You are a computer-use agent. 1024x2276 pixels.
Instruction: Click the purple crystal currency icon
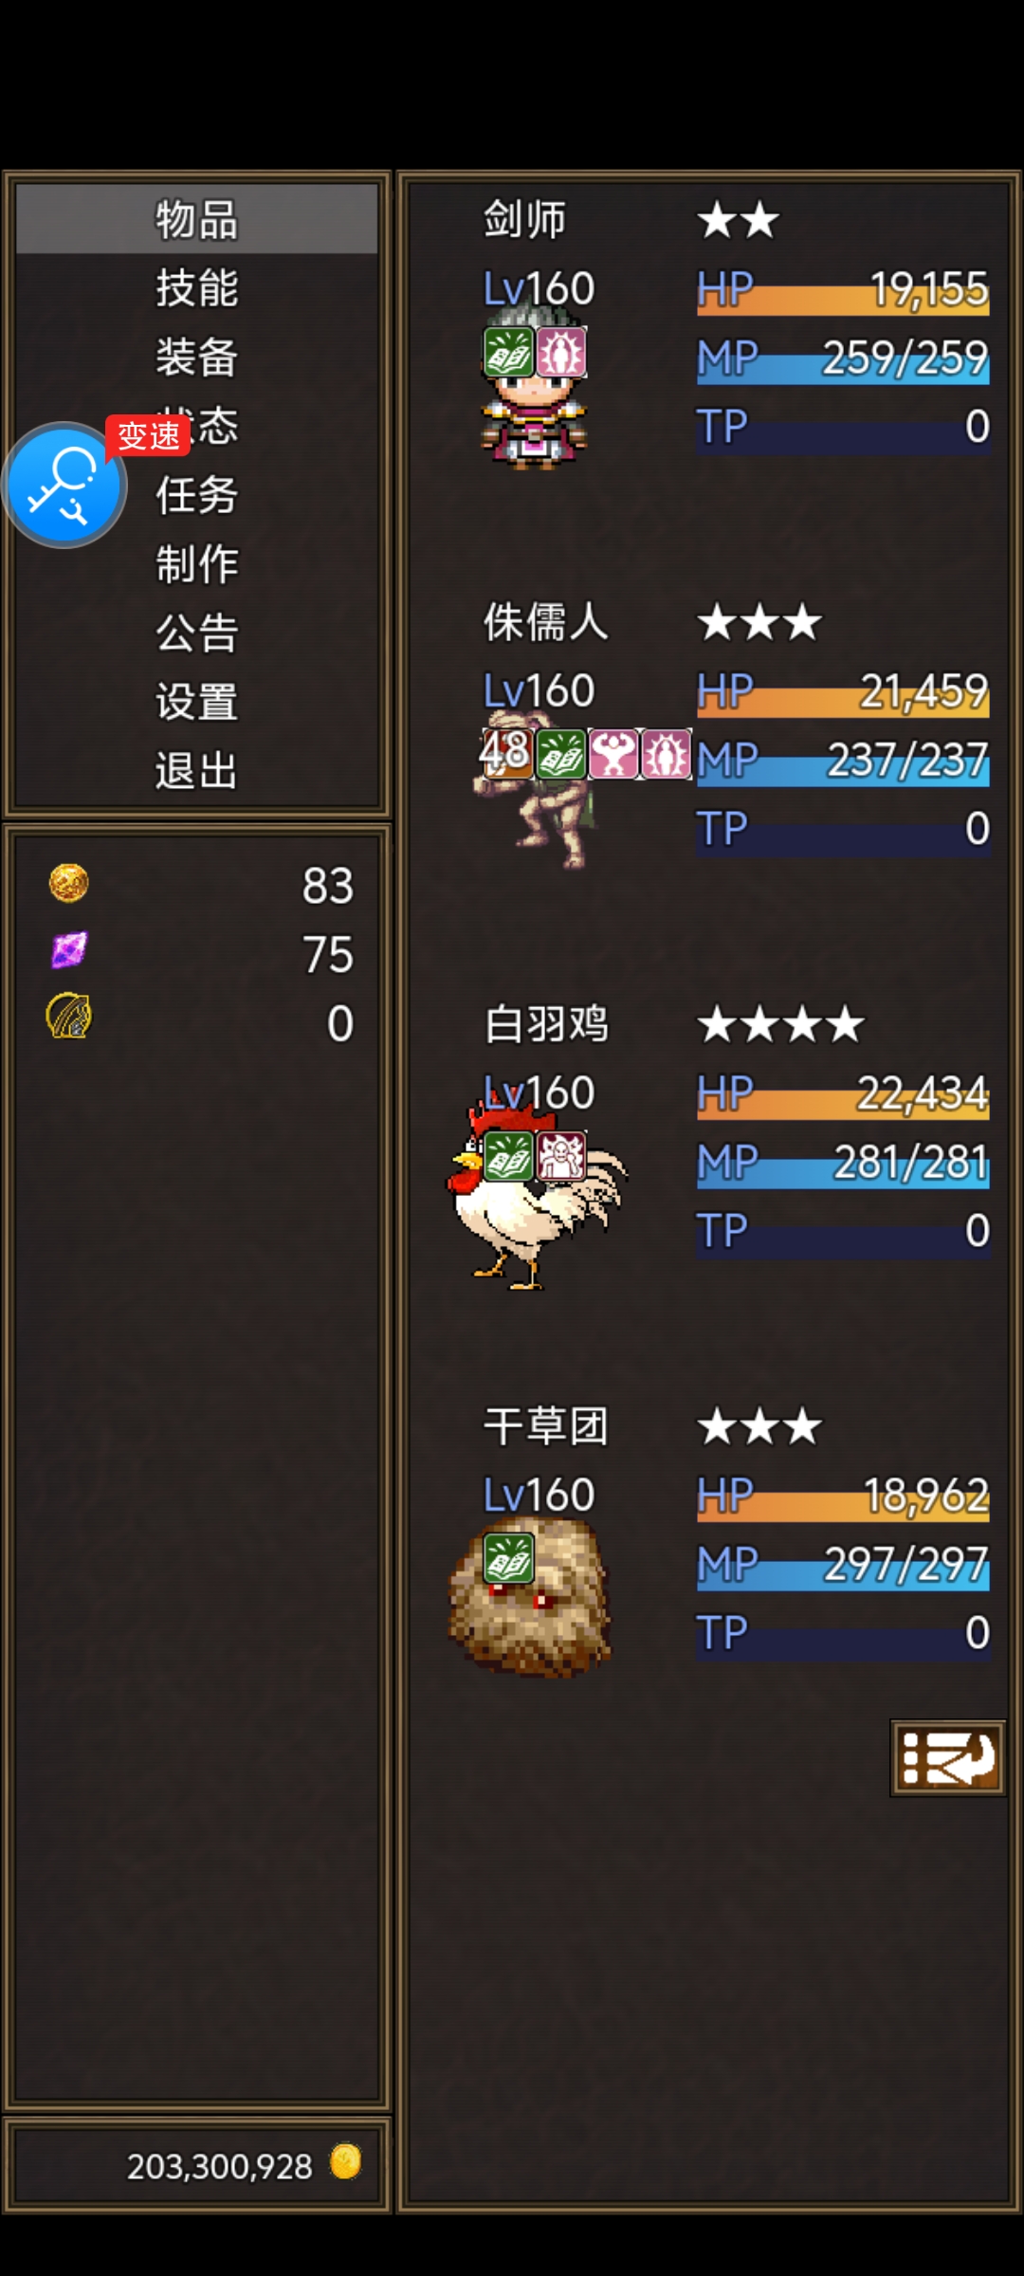coord(68,950)
